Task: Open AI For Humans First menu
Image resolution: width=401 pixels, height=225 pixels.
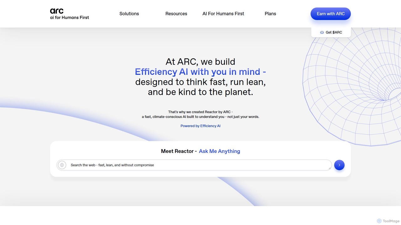Action: [x=223, y=14]
